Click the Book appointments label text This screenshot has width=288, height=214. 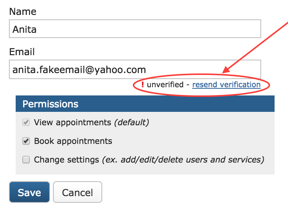[x=73, y=141]
